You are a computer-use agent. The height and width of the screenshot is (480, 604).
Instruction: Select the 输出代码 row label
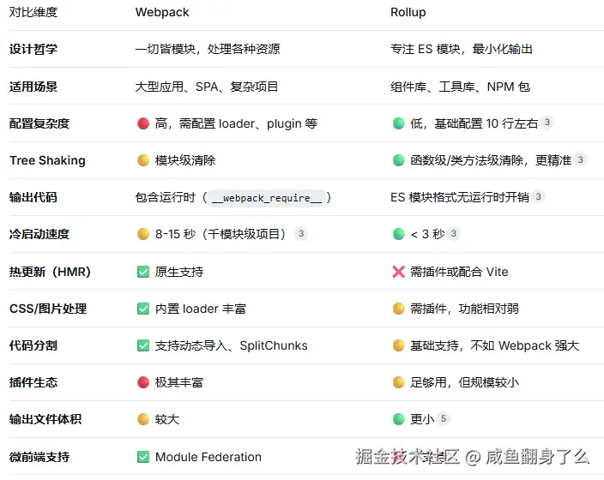(x=33, y=197)
